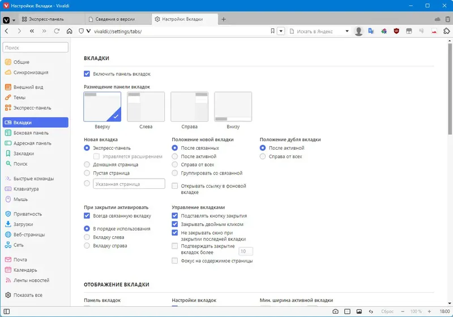453x317 pixels.
Task: Open Внешний вид settings section
Action: (35, 87)
